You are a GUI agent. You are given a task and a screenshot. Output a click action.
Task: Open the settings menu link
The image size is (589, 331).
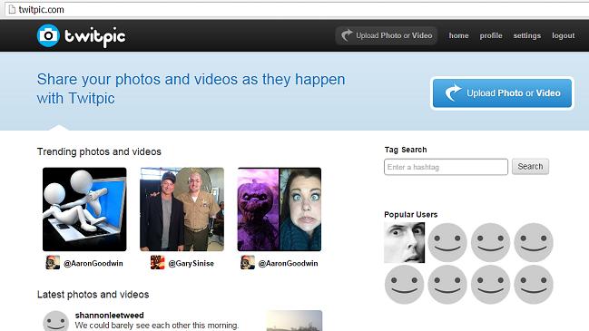click(x=527, y=35)
